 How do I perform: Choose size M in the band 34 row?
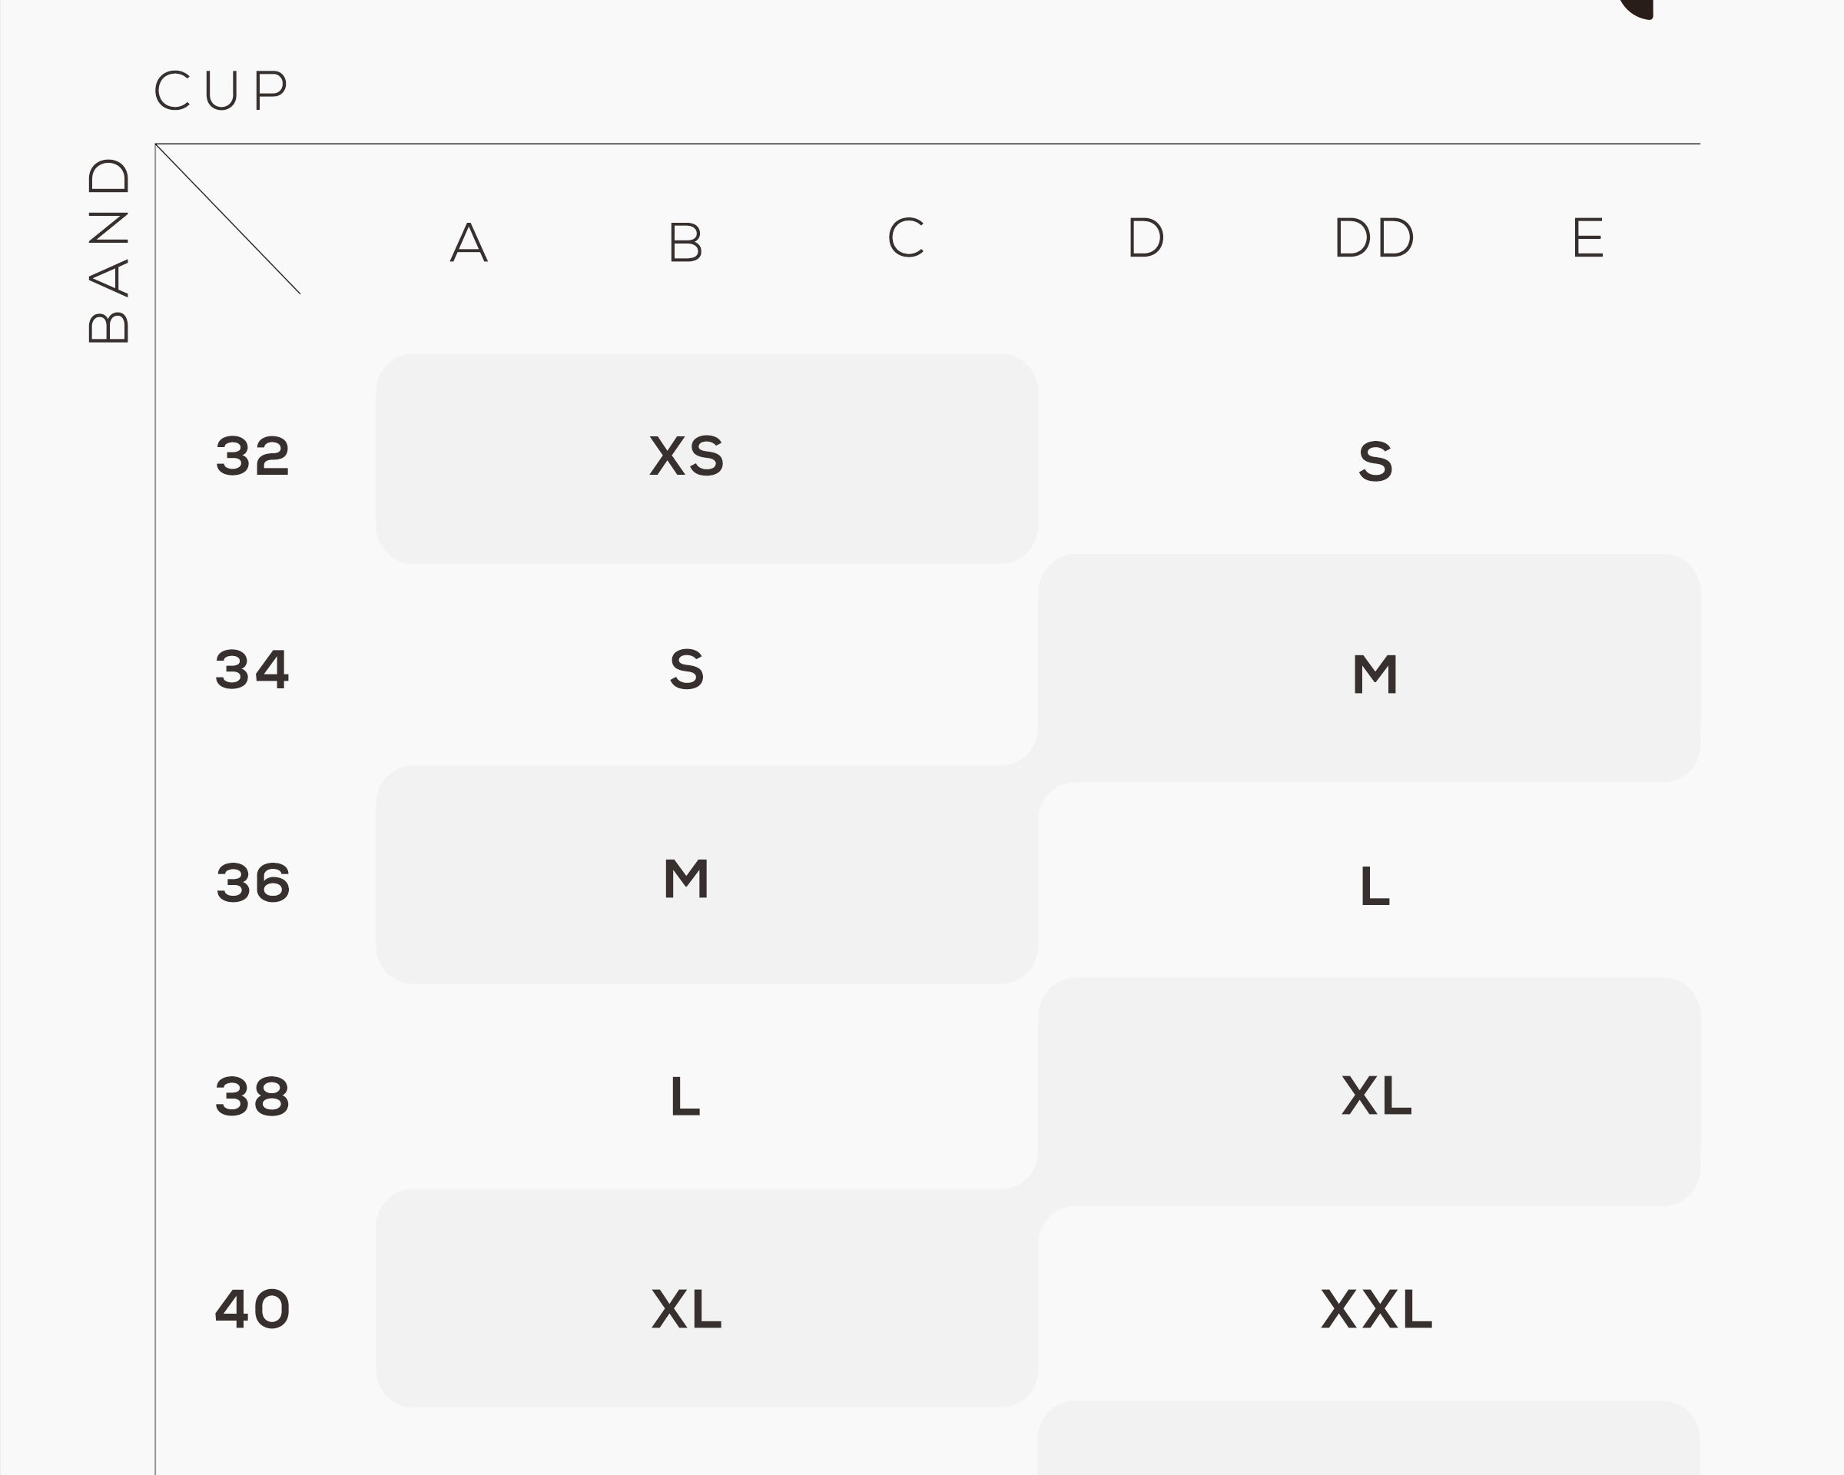coord(1375,675)
